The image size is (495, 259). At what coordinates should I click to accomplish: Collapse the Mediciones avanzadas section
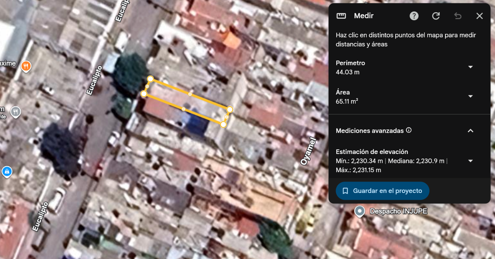coord(471,130)
